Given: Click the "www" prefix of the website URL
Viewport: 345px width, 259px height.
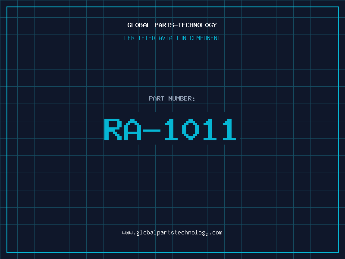Looking at the screenshot, I should [127, 233].
